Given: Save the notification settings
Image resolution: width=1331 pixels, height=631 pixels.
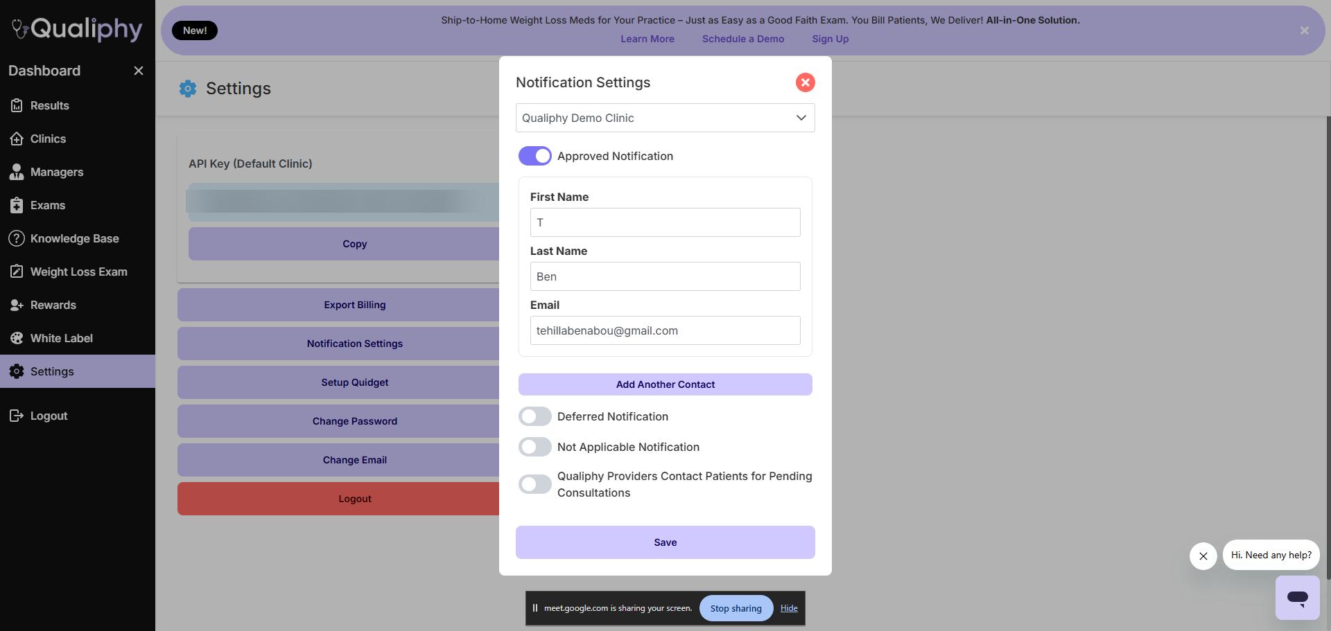Looking at the screenshot, I should tap(665, 542).
